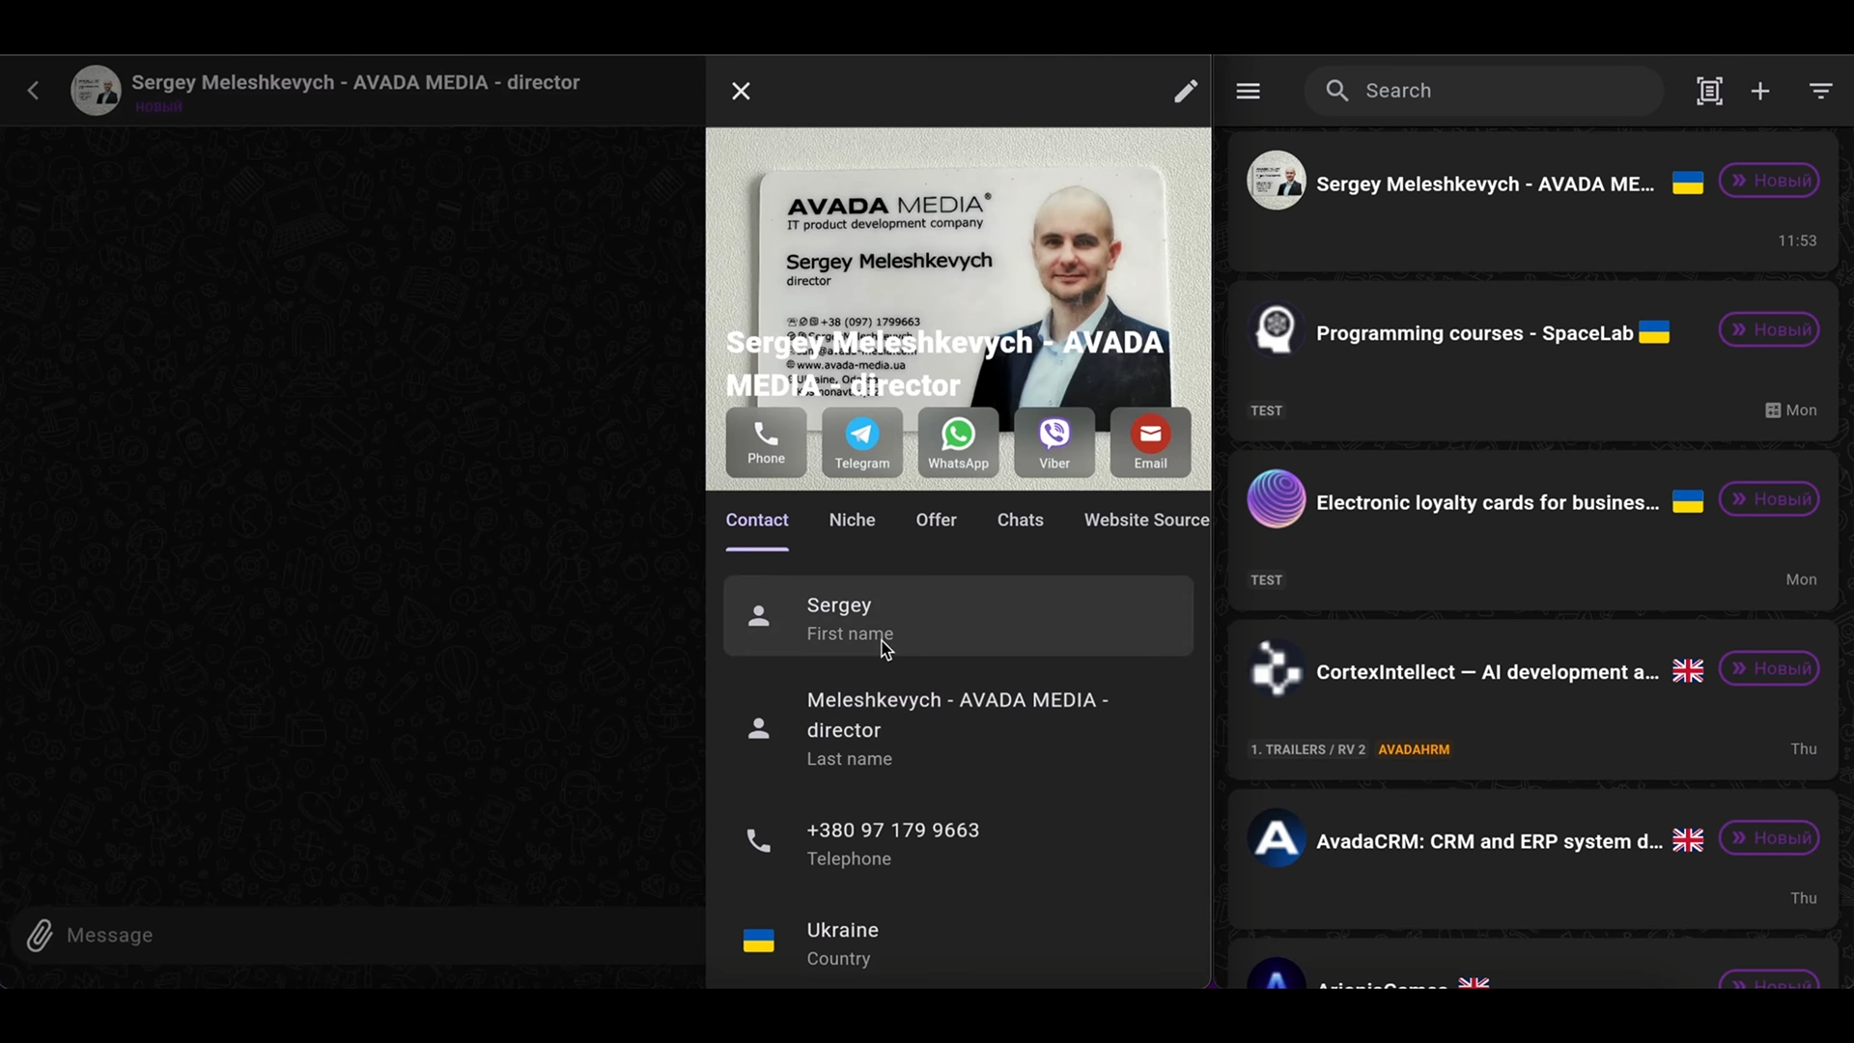Screen dimensions: 1854x1043
Task: Open CortexIntellect AI development contact
Action: click(x=1532, y=700)
